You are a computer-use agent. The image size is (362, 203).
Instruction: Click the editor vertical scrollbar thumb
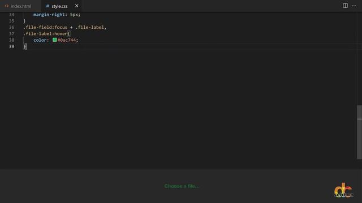[x=359, y=132]
